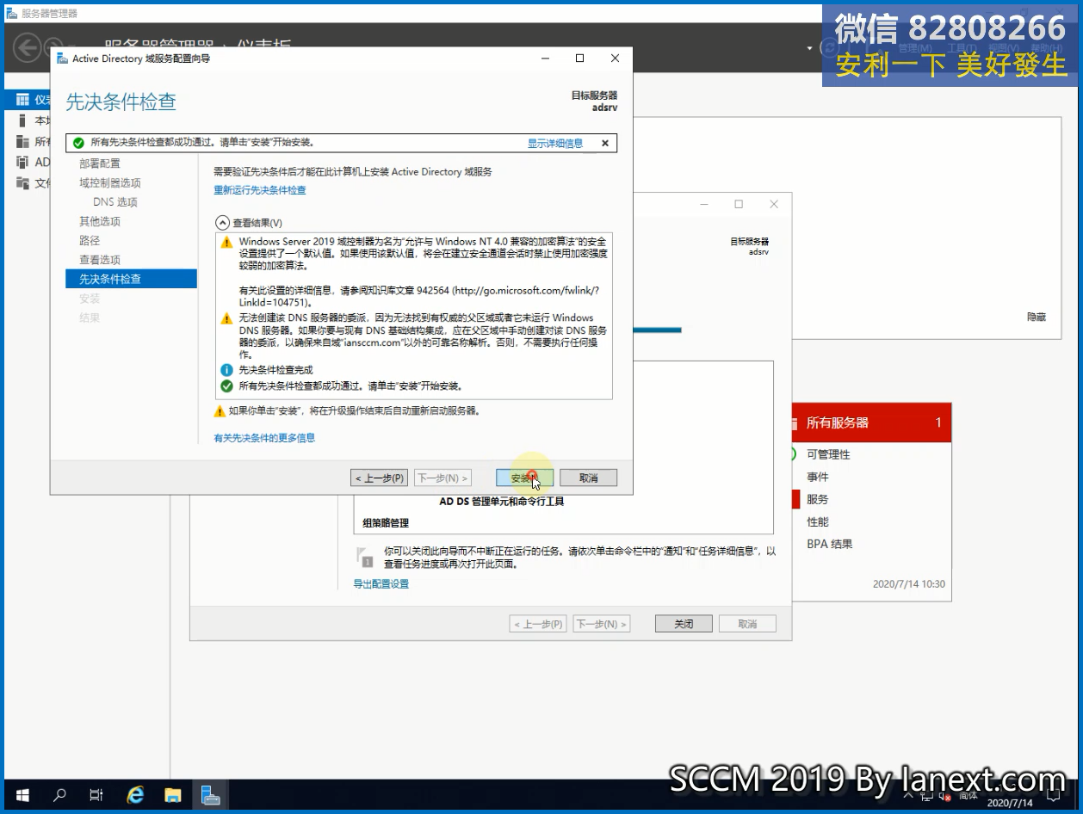Go to 部署配置 wizard step

point(100,163)
